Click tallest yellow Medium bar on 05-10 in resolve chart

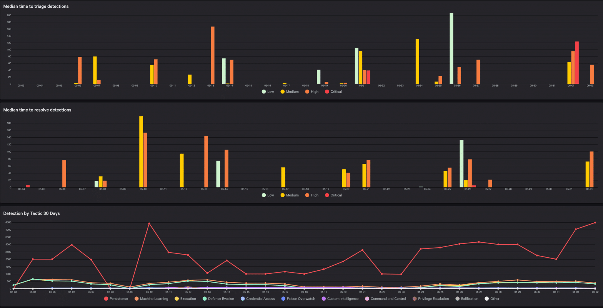point(141,152)
